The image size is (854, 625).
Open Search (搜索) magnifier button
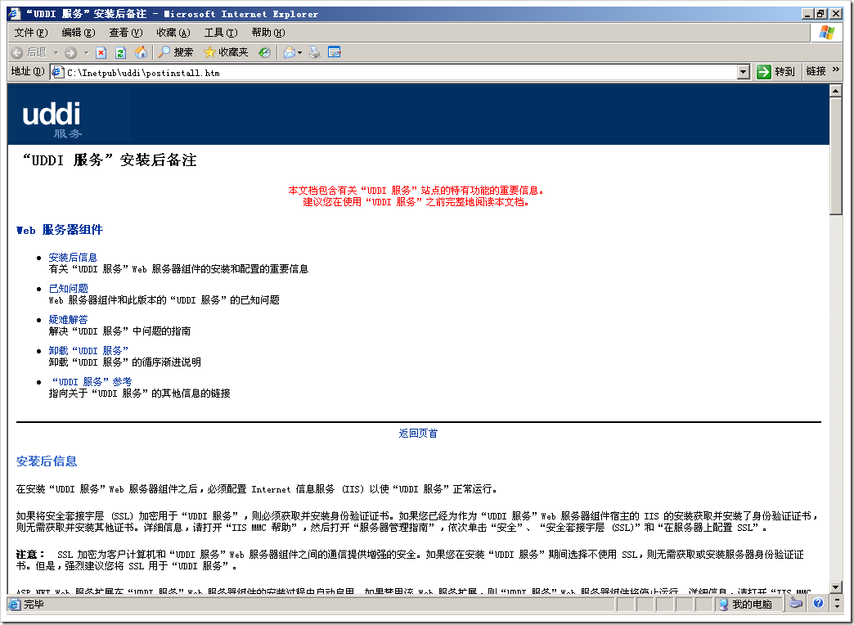[x=175, y=52]
